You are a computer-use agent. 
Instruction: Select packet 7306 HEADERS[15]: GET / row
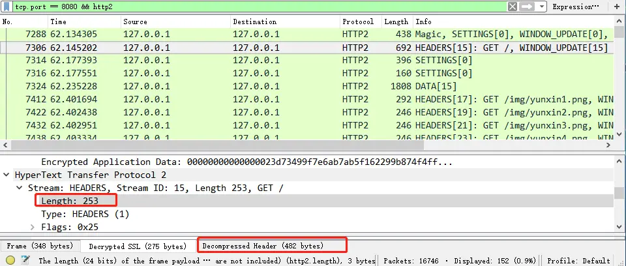tap(307, 48)
